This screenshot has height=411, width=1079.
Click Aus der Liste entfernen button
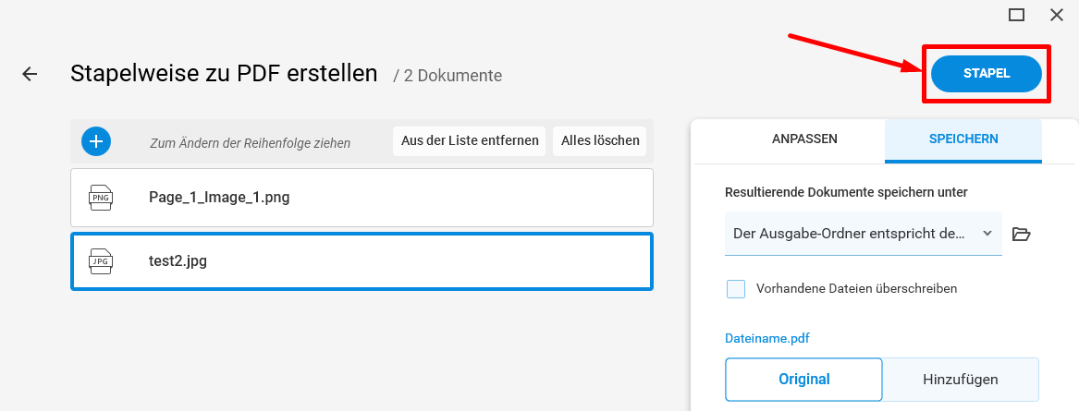470,141
